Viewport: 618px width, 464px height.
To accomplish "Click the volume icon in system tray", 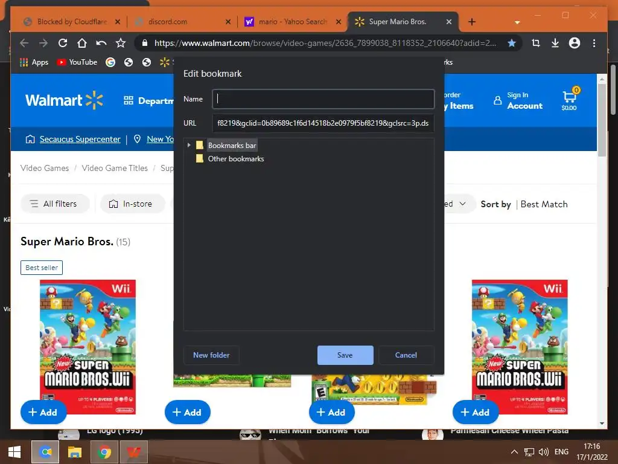I will (x=544, y=452).
